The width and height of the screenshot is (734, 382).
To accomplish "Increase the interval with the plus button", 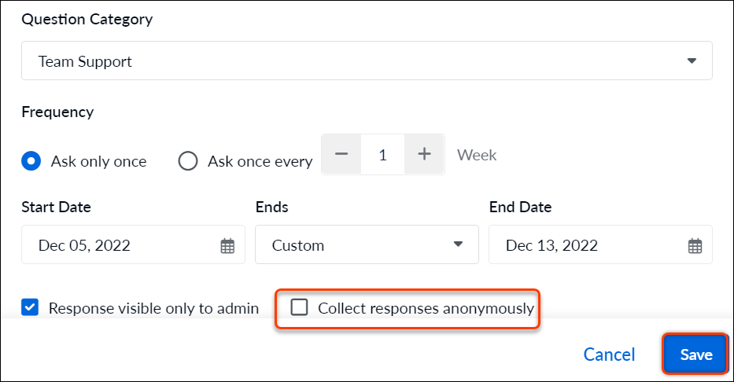I will pyautogui.click(x=424, y=154).
